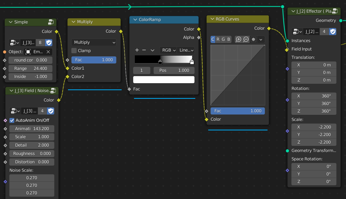Select the G channel tab in RGB Curves
Viewport: 346px width, 199px height.
pyautogui.click(x=223, y=39)
